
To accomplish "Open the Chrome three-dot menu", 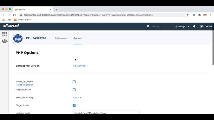I will tap(210, 15).
